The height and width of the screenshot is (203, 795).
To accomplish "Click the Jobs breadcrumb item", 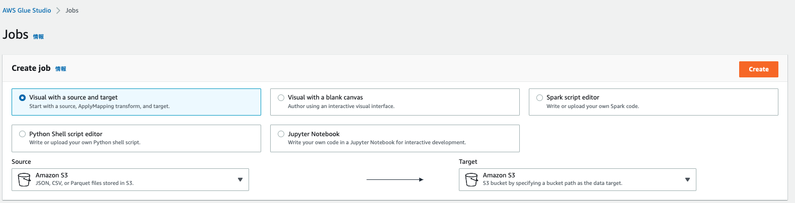I will pyautogui.click(x=72, y=11).
